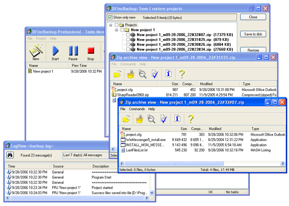
Task: Click the Time column header in LogView
Action: click(x=27, y=166)
